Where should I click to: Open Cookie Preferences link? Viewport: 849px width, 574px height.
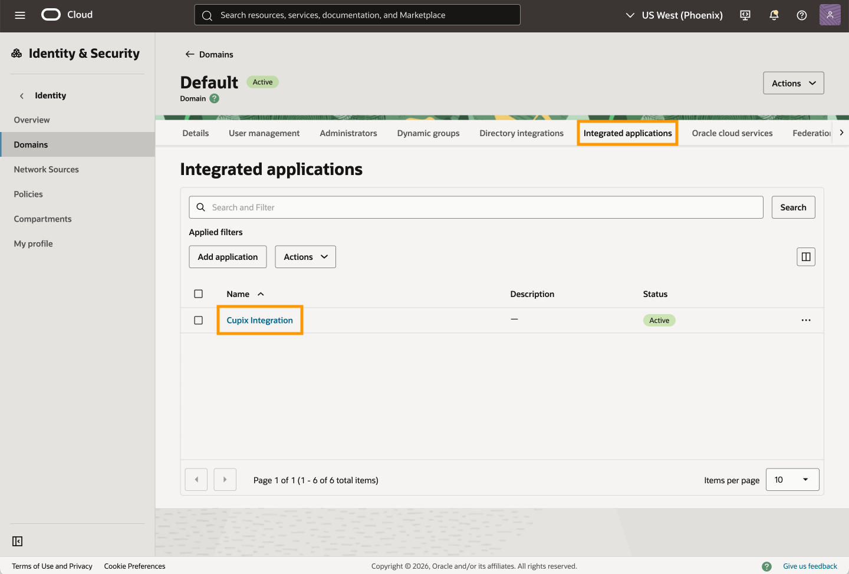point(134,566)
